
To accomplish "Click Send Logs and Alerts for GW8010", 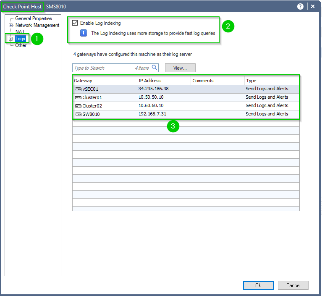I will tap(267, 114).
